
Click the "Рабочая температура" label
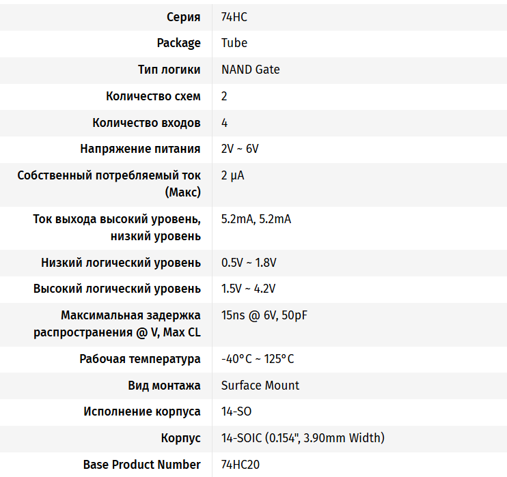point(140,359)
